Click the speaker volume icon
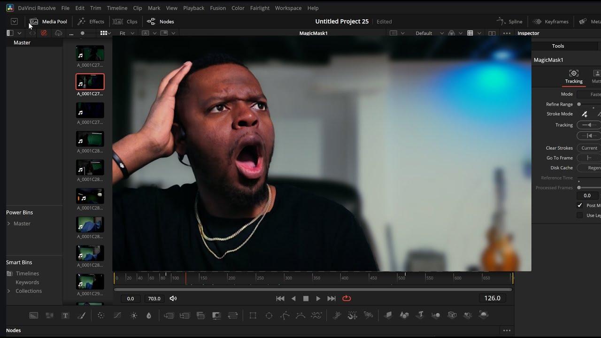Screen dimensions: 601x338 point(173,299)
